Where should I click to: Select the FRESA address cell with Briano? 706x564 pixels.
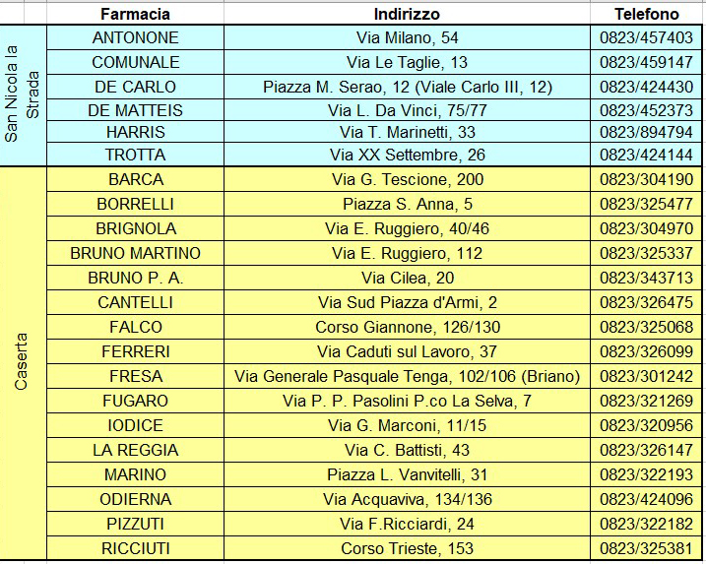click(407, 376)
